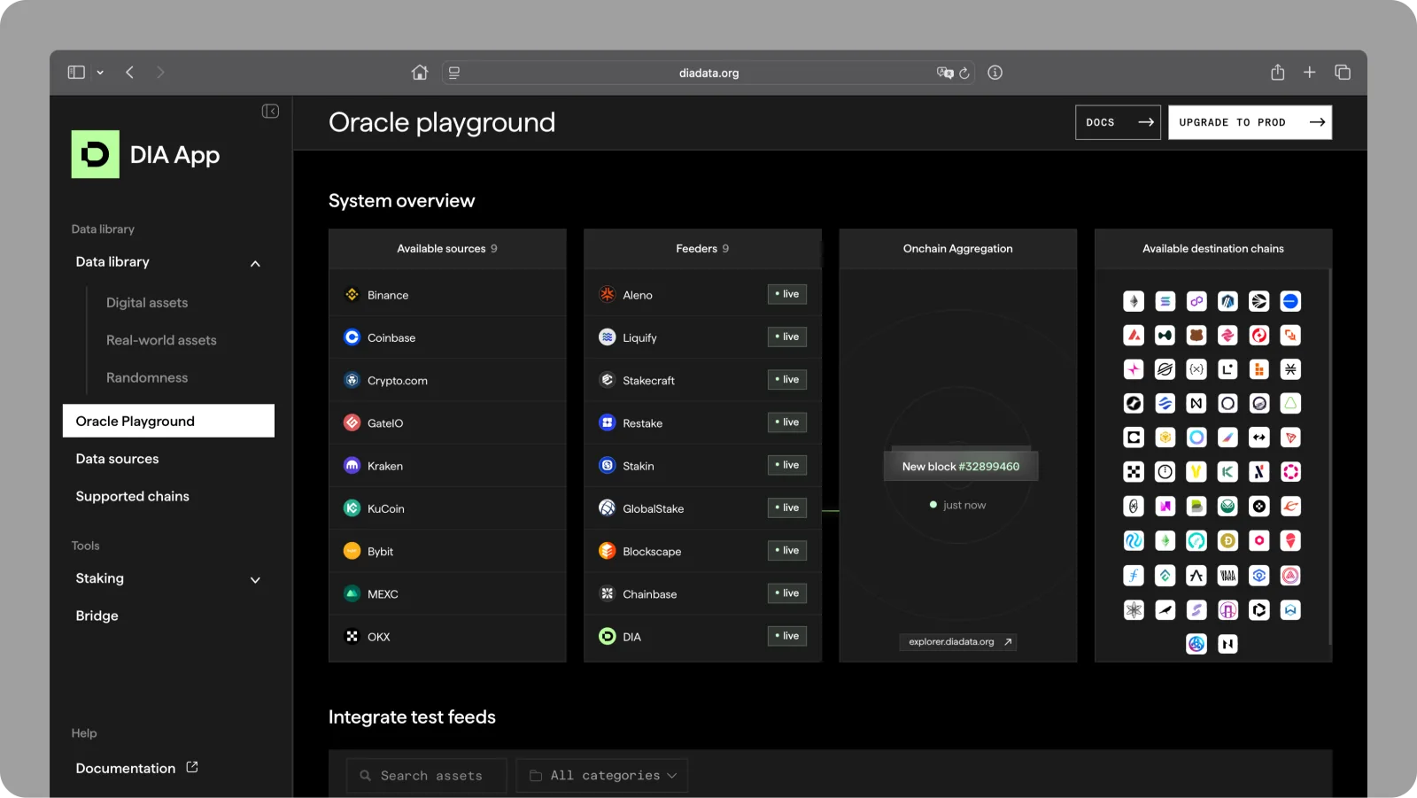Go to Data sources in the sidebar
This screenshot has width=1417, height=798.
tap(118, 459)
